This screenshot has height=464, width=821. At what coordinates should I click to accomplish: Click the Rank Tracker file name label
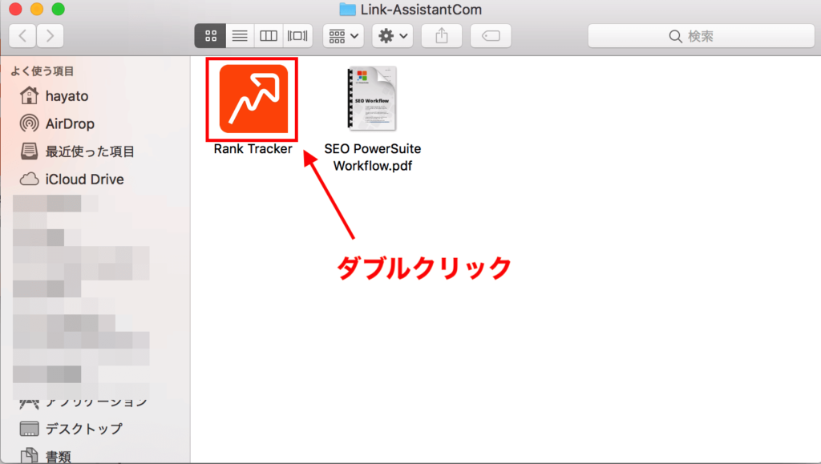click(253, 149)
